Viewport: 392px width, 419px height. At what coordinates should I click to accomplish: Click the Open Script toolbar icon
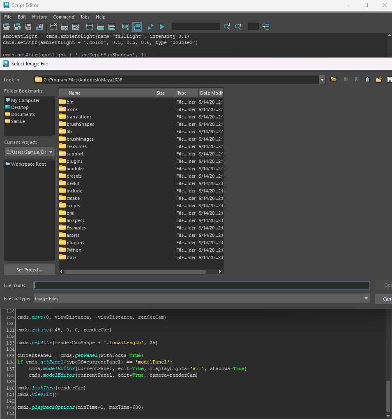[x=6, y=27]
